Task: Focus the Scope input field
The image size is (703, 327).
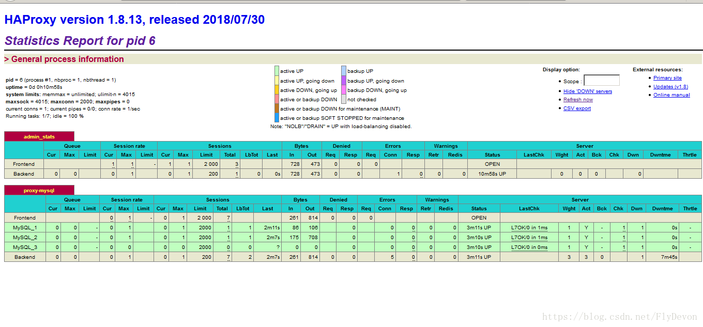Action: point(602,81)
